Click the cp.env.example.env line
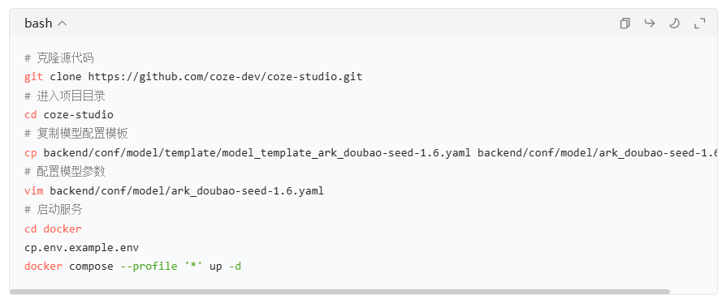Viewport: 726px width, 303px height. click(81, 248)
